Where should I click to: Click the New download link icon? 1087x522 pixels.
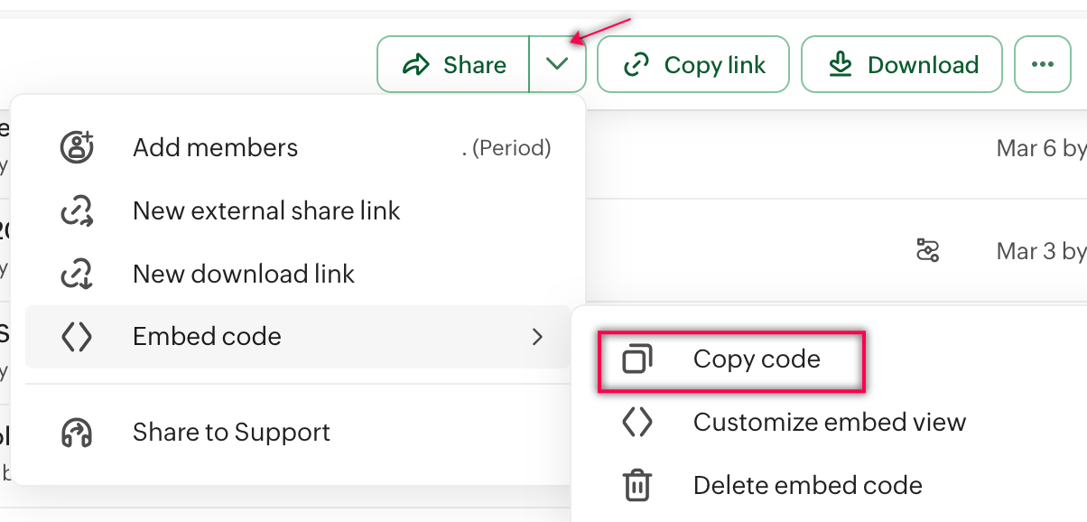click(x=77, y=275)
